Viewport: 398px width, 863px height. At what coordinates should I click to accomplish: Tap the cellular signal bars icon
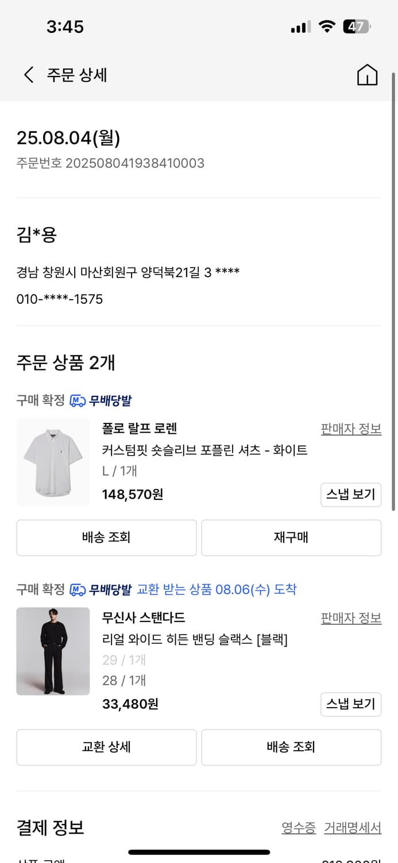coord(300,27)
